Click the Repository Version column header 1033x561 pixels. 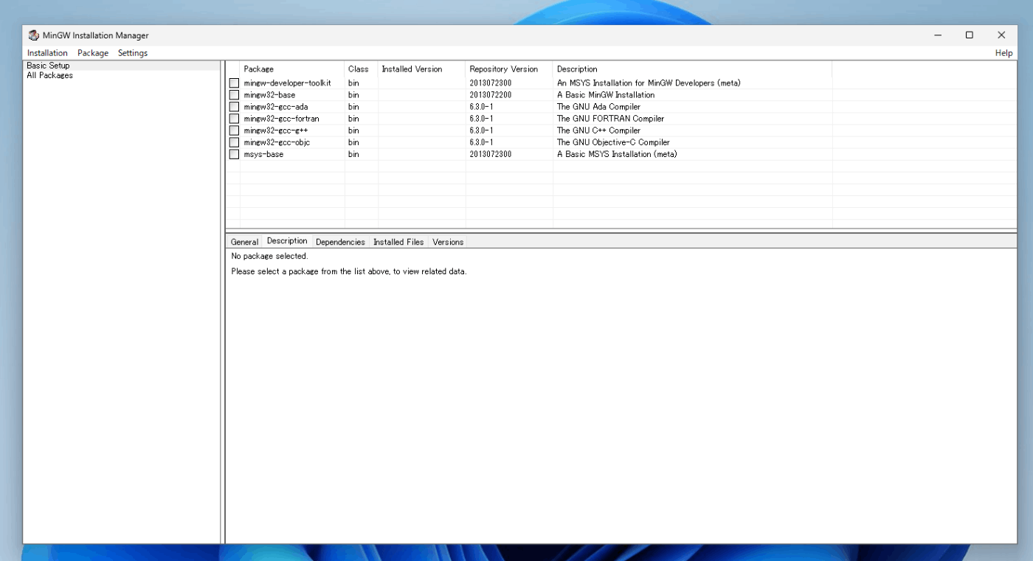click(x=509, y=69)
